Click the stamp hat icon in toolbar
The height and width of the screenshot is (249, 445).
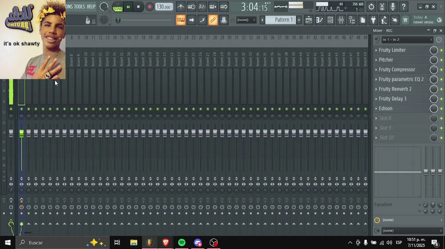(x=224, y=20)
